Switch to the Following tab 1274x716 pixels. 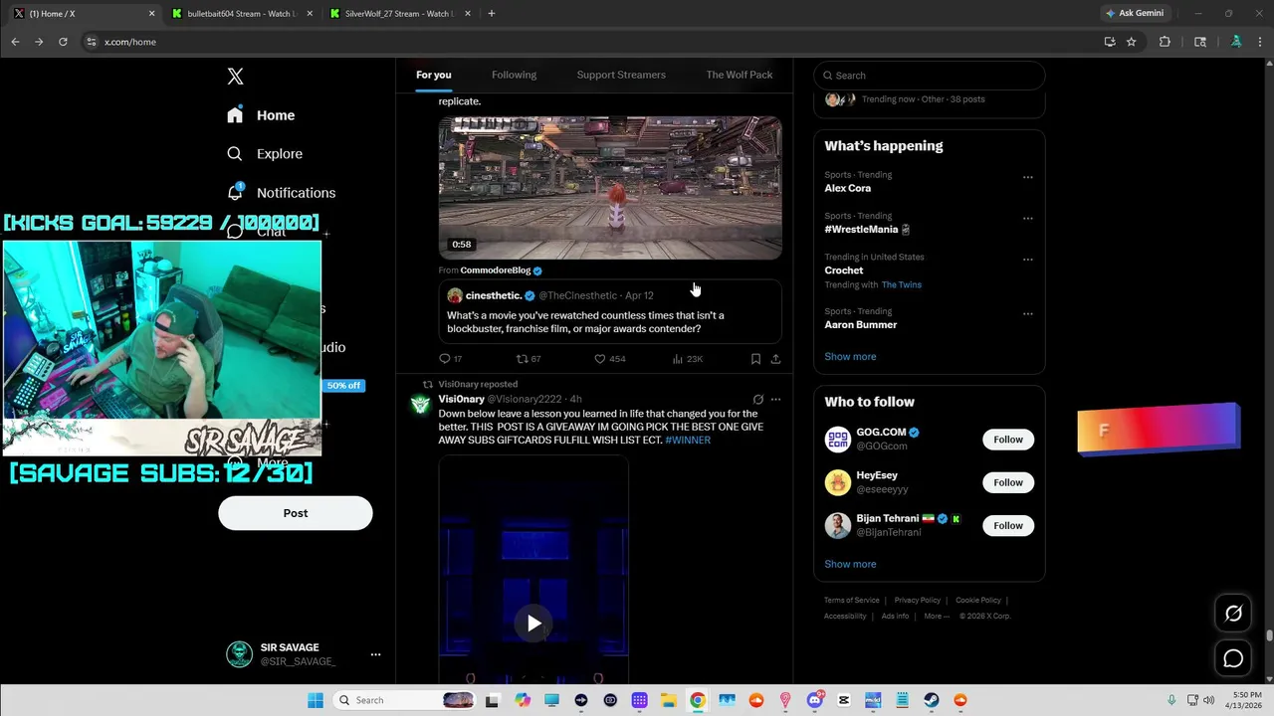coord(514,75)
